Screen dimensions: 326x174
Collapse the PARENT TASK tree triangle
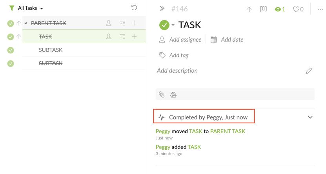pos(26,23)
